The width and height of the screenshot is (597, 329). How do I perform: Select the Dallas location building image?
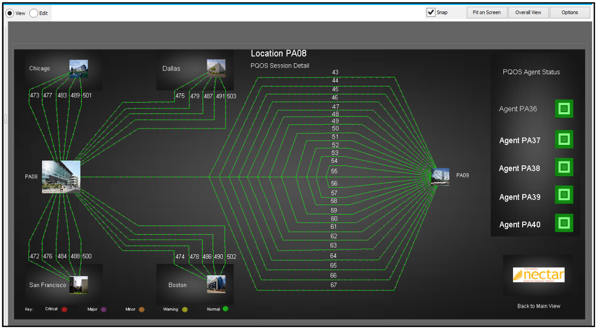(x=216, y=68)
